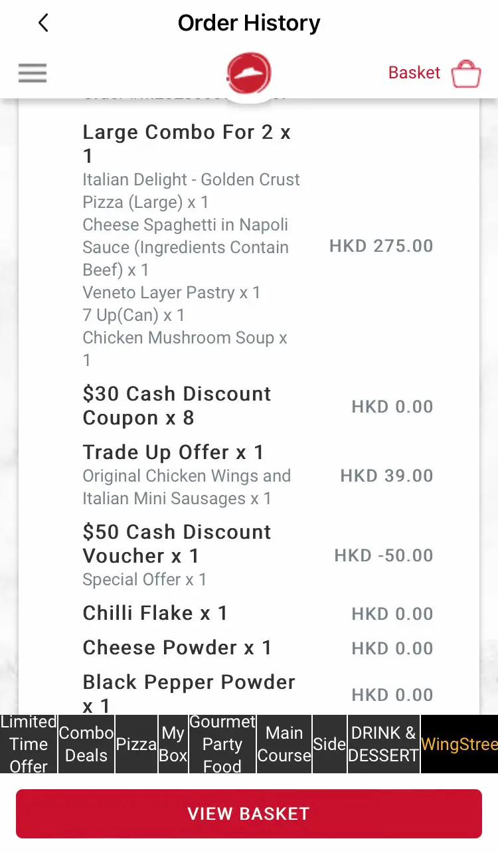Select the Trade Up Offer entry
This screenshot has width=498, height=853.
coord(173,452)
